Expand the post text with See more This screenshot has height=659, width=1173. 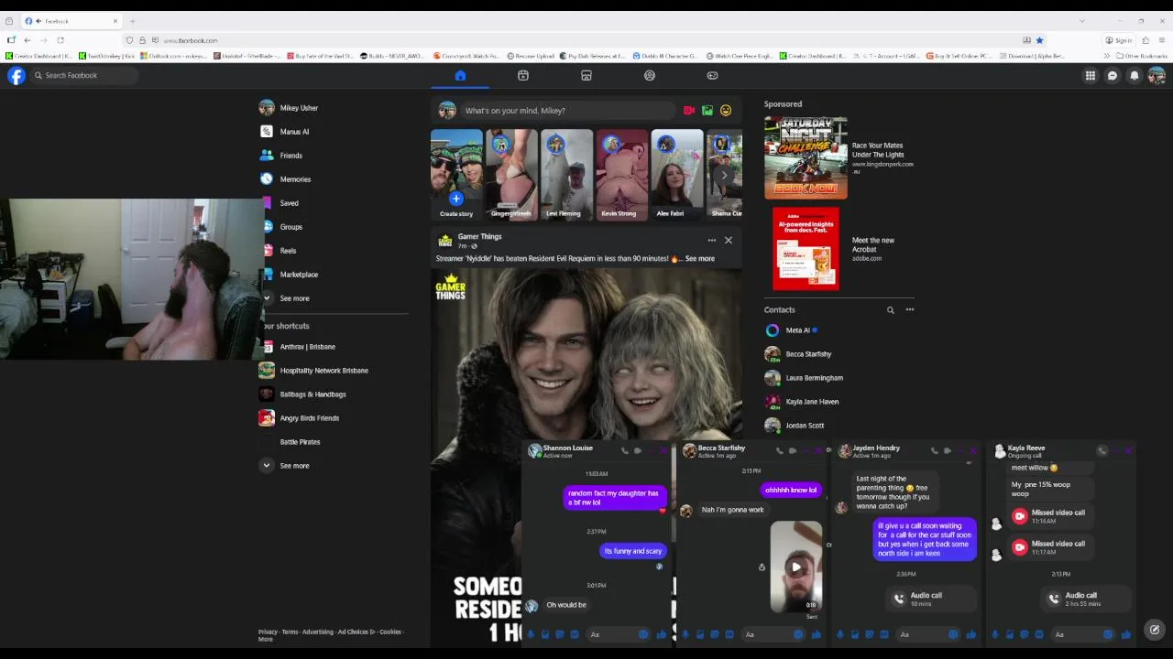700,259
